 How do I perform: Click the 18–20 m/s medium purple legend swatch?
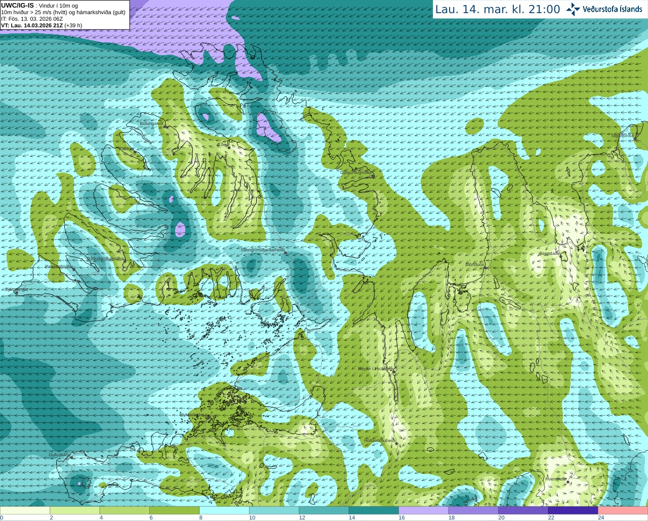tap(473, 510)
